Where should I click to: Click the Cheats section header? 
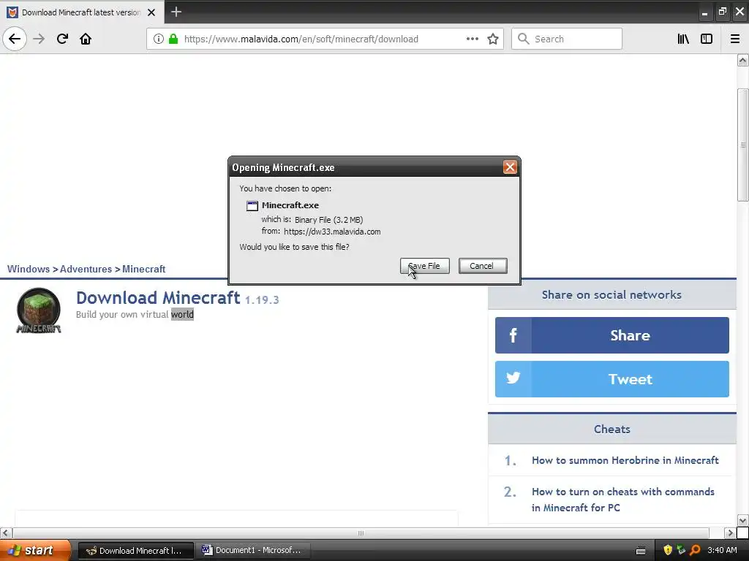tap(612, 429)
